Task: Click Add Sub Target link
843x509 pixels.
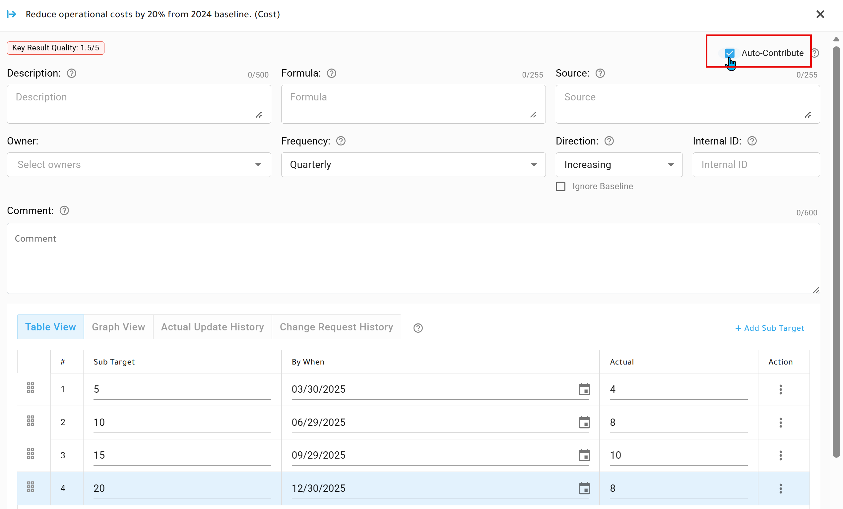Action: click(770, 328)
